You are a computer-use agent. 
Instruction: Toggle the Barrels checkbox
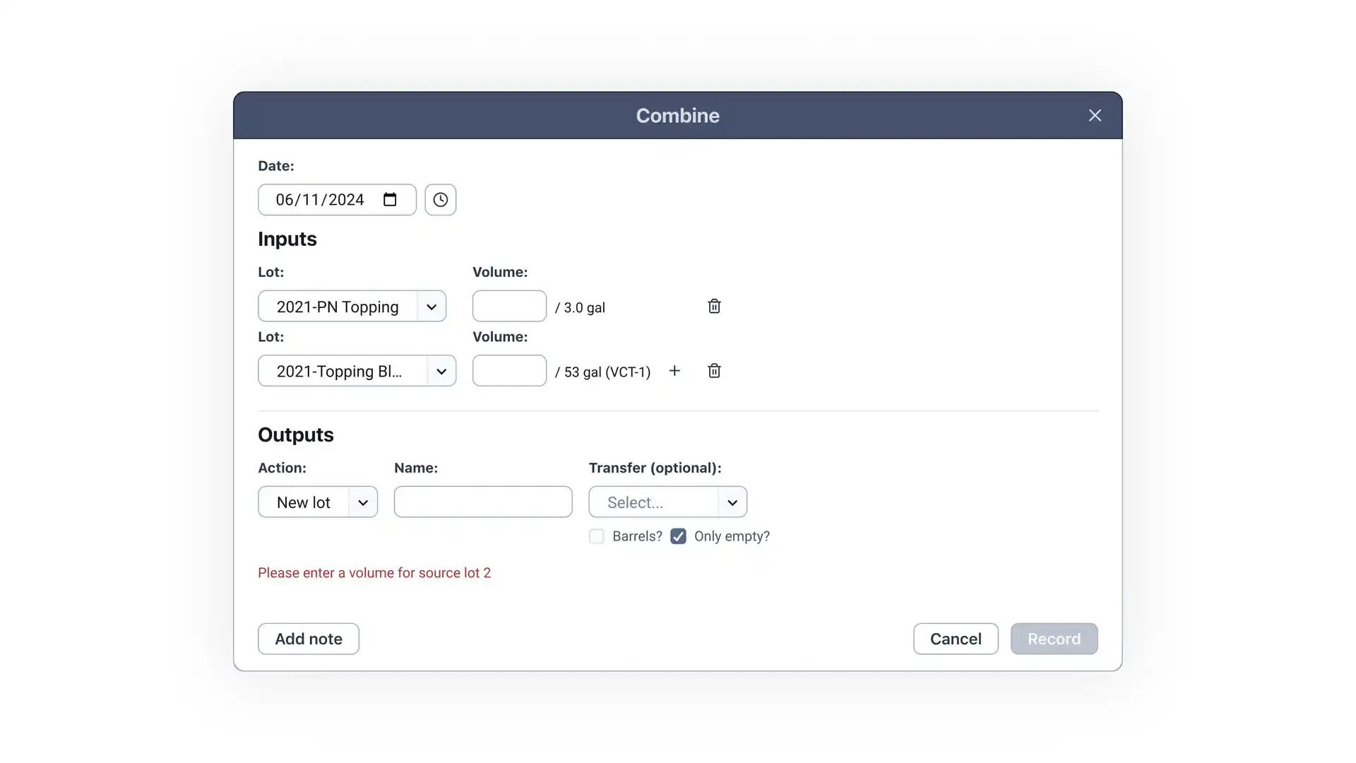pyautogui.click(x=597, y=536)
